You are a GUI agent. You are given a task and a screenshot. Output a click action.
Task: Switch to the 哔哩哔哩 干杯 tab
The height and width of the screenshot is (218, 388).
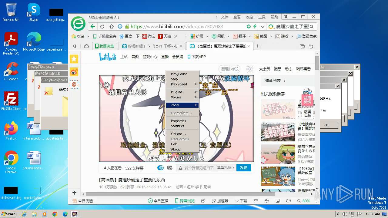[152, 46]
